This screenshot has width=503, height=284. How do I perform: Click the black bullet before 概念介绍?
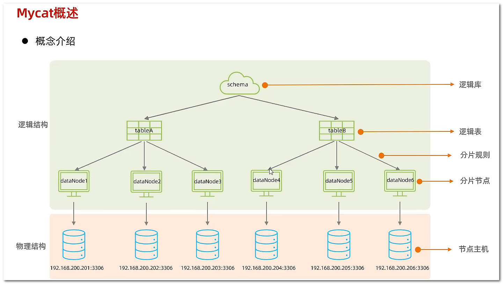[25, 41]
